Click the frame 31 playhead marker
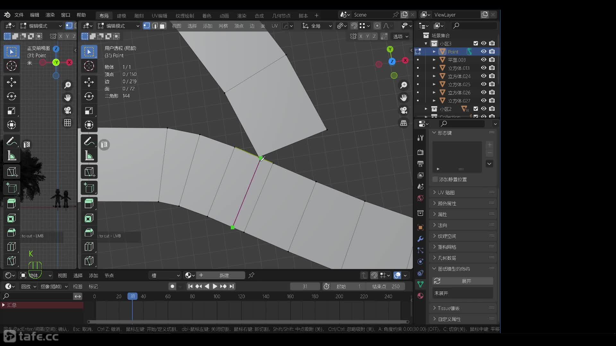Image resolution: width=616 pixels, height=346 pixels. [x=132, y=296]
